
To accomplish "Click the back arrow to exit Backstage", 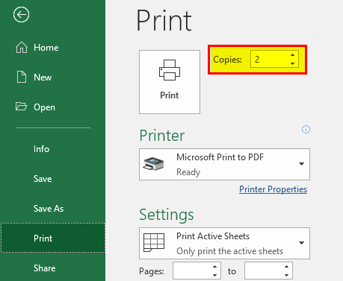I will [21, 15].
